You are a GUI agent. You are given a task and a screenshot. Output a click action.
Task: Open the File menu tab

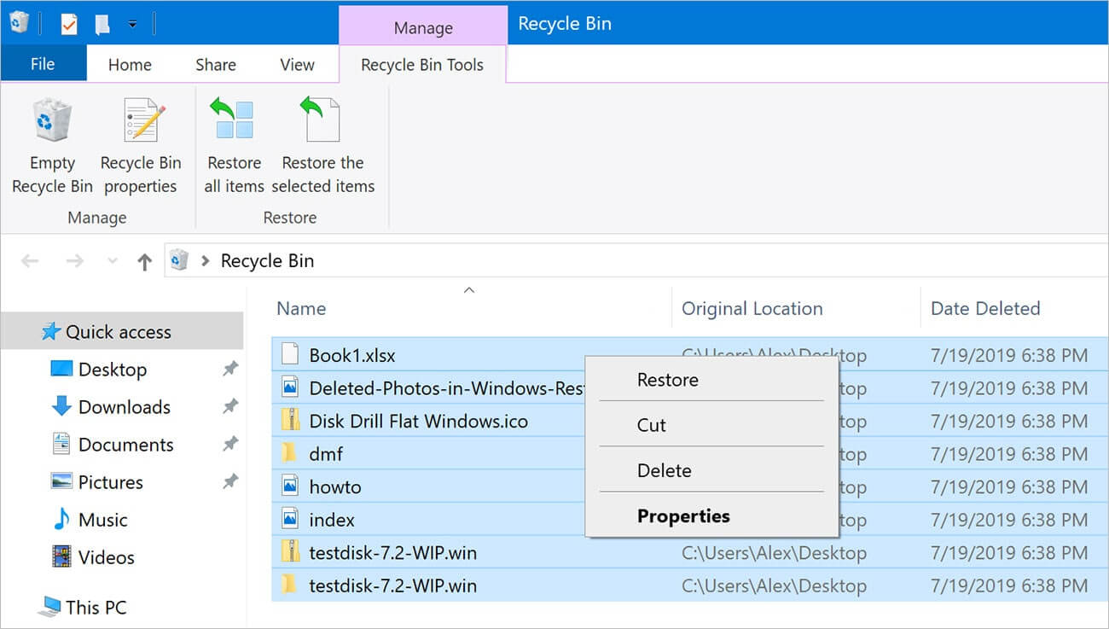click(43, 65)
